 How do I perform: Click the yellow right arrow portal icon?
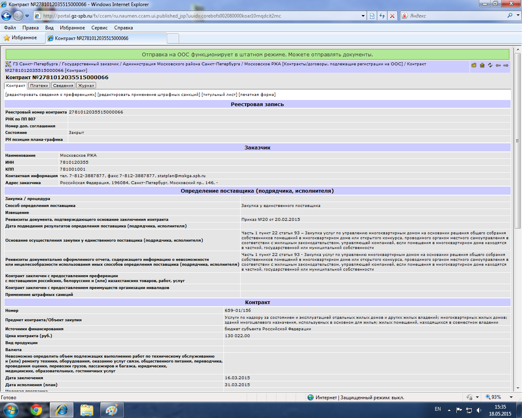[x=506, y=65]
